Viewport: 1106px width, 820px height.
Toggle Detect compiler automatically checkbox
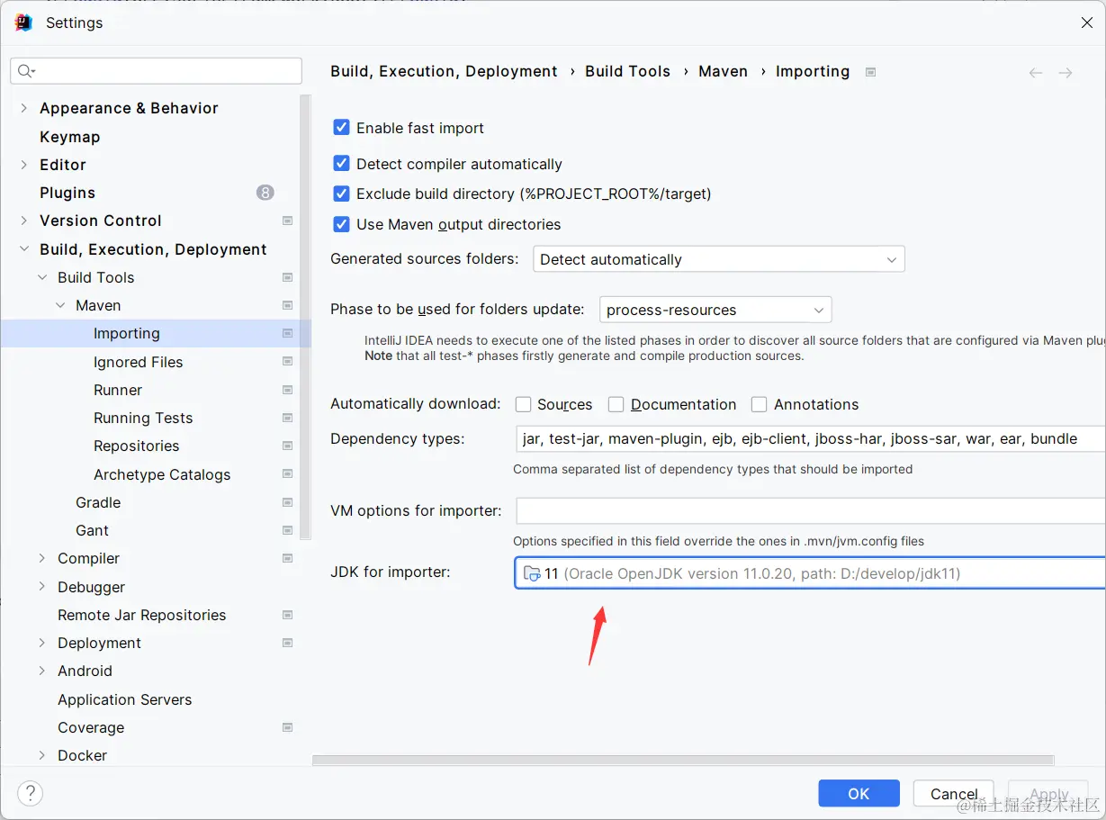(341, 164)
